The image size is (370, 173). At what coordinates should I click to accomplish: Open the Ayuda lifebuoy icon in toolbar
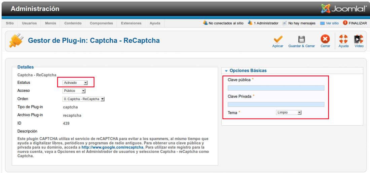click(343, 39)
